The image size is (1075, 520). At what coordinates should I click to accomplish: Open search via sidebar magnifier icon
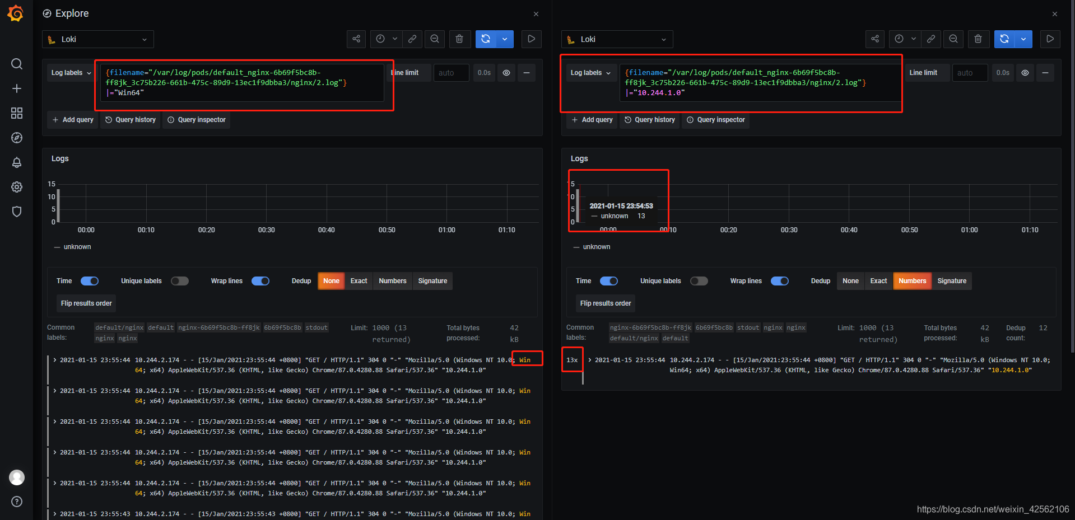point(17,64)
